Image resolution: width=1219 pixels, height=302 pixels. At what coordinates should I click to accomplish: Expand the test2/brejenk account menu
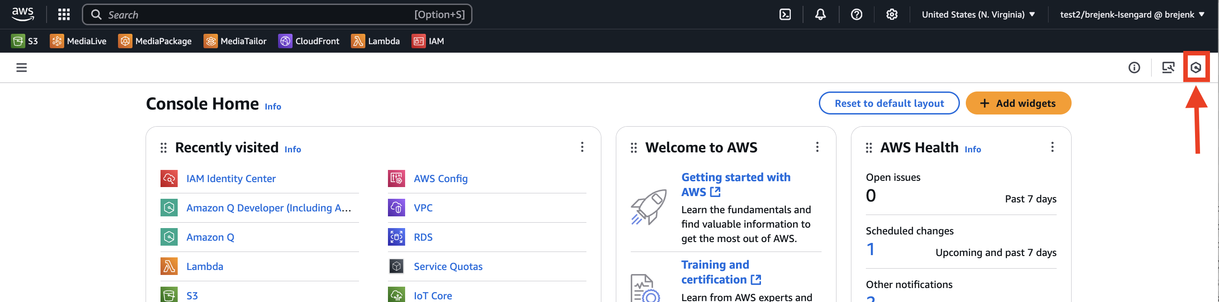coord(1132,14)
